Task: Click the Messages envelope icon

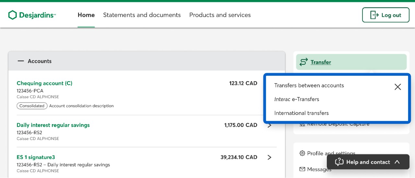Action: click(302, 169)
